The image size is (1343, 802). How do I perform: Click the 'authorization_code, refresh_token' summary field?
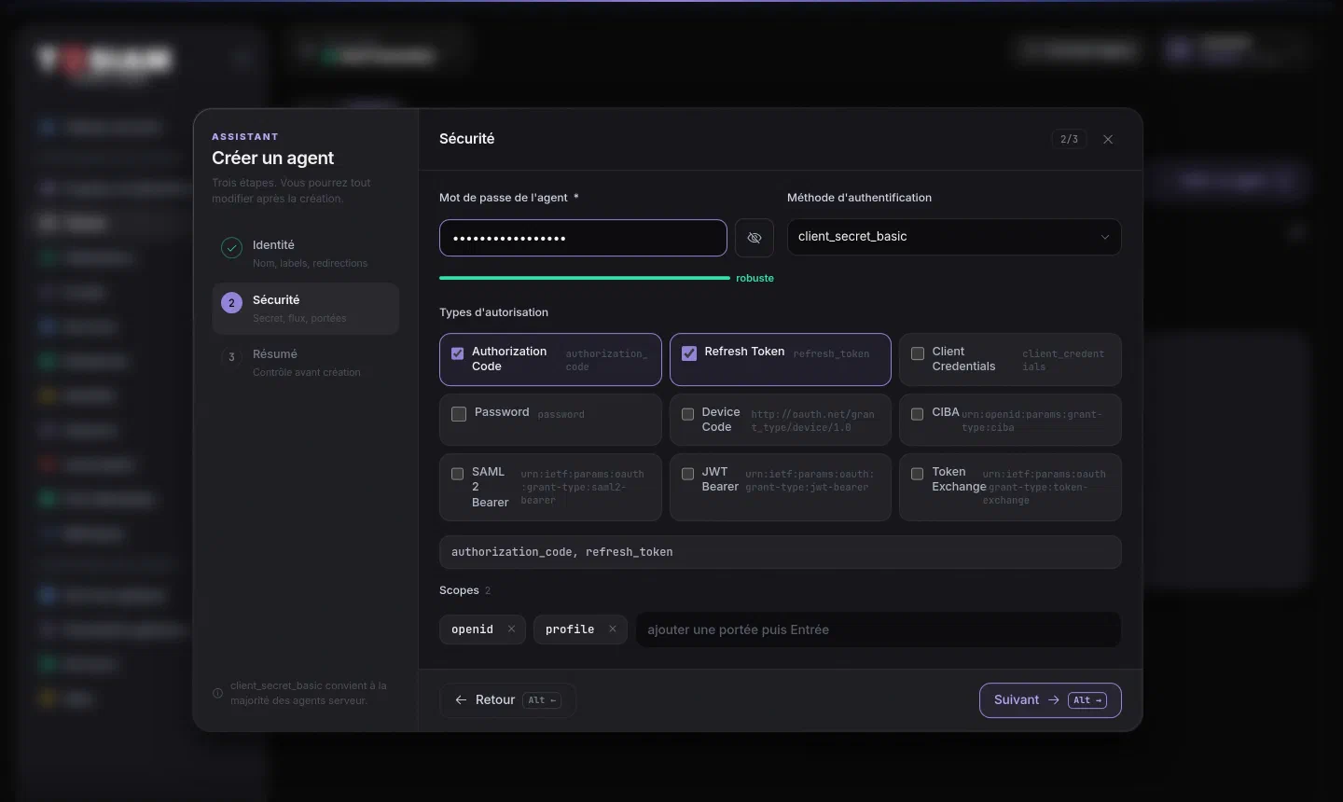tap(781, 552)
